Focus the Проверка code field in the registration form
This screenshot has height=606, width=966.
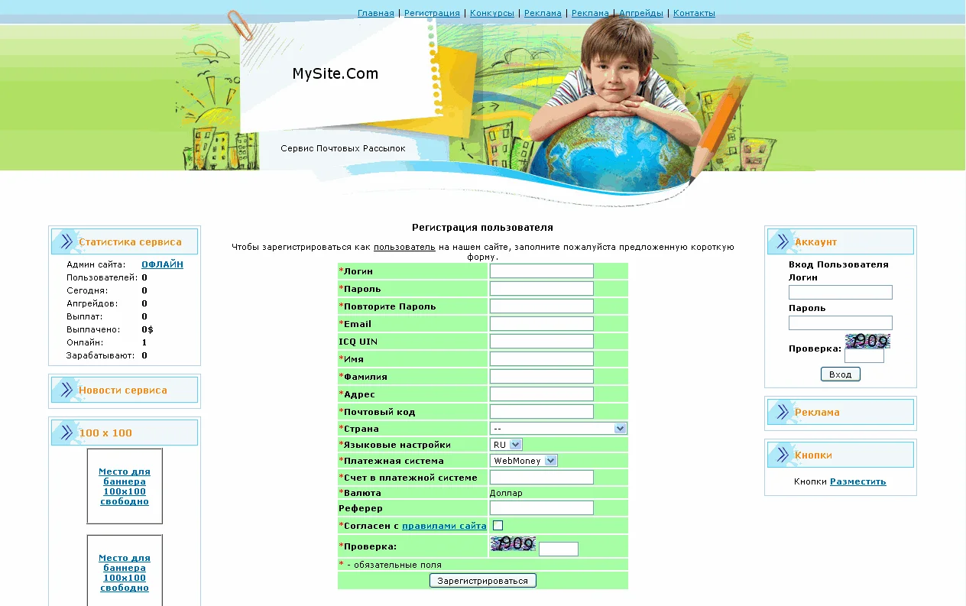[x=559, y=549]
